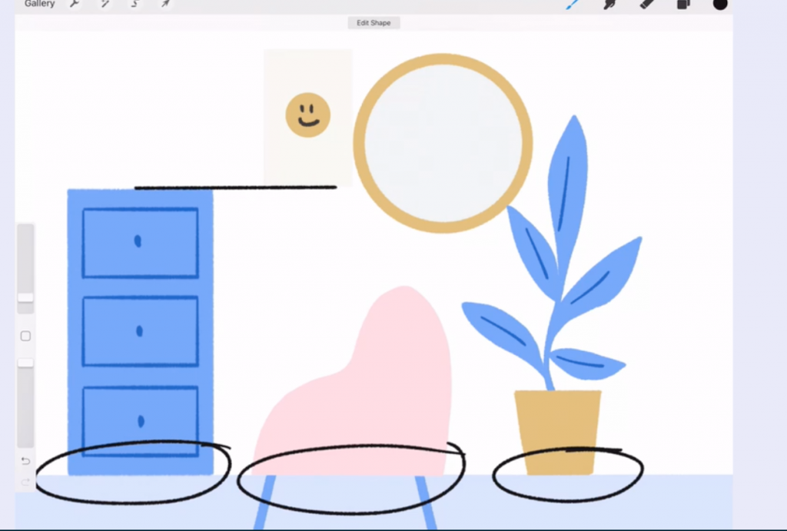This screenshot has width=787, height=531.
Task: Select the Brush tool
Action: click(x=572, y=5)
